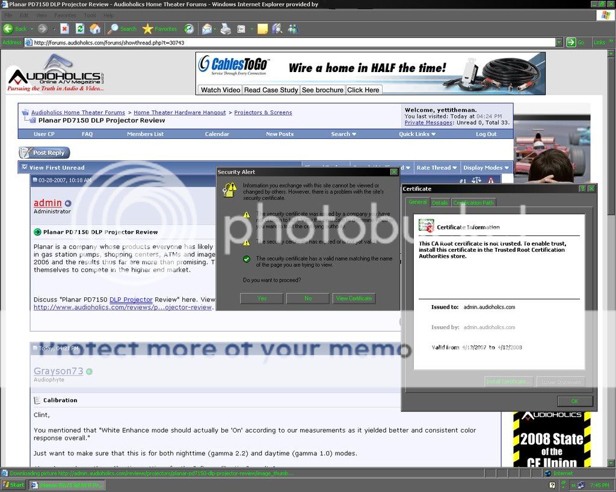Expand the forum Search dropdown menu
Screen dimensions: 616x492
pyautogui.click(x=343, y=134)
